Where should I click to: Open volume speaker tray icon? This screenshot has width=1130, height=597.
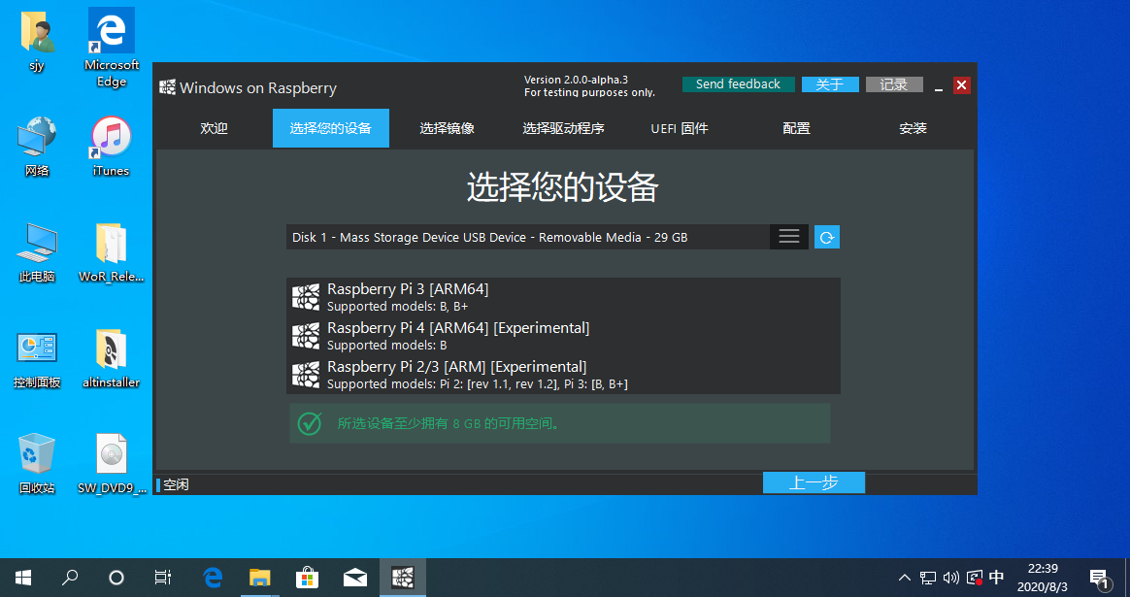[951, 578]
